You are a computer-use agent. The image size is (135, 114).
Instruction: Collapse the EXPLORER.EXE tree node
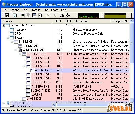pyautogui.click(x=4, y=103)
